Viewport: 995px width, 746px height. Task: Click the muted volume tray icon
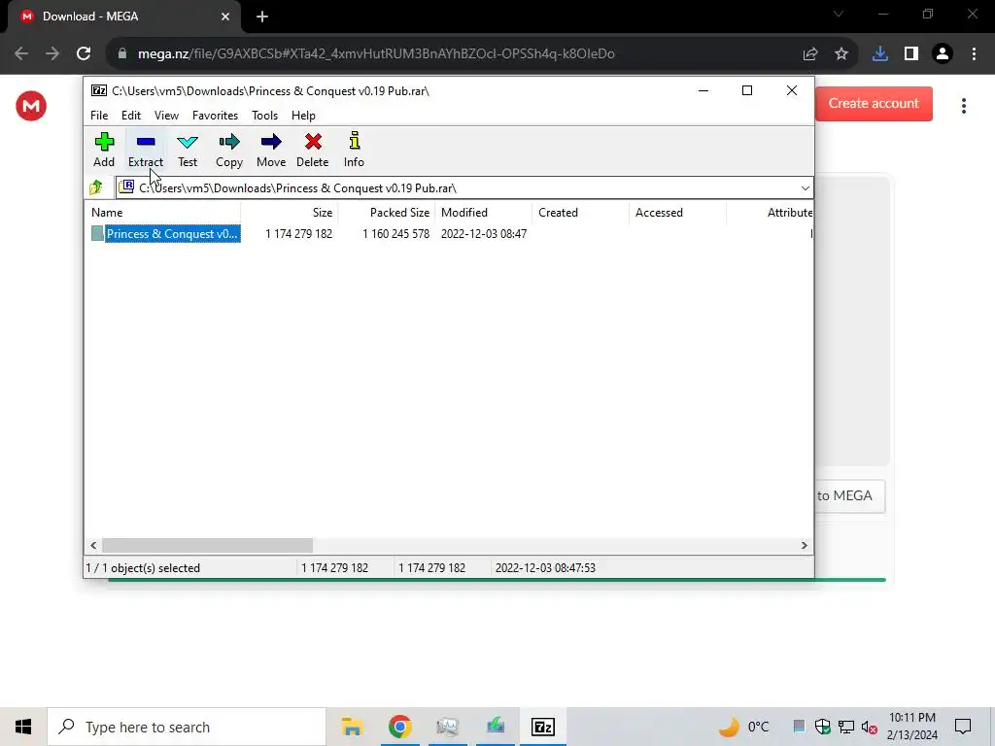(x=869, y=727)
